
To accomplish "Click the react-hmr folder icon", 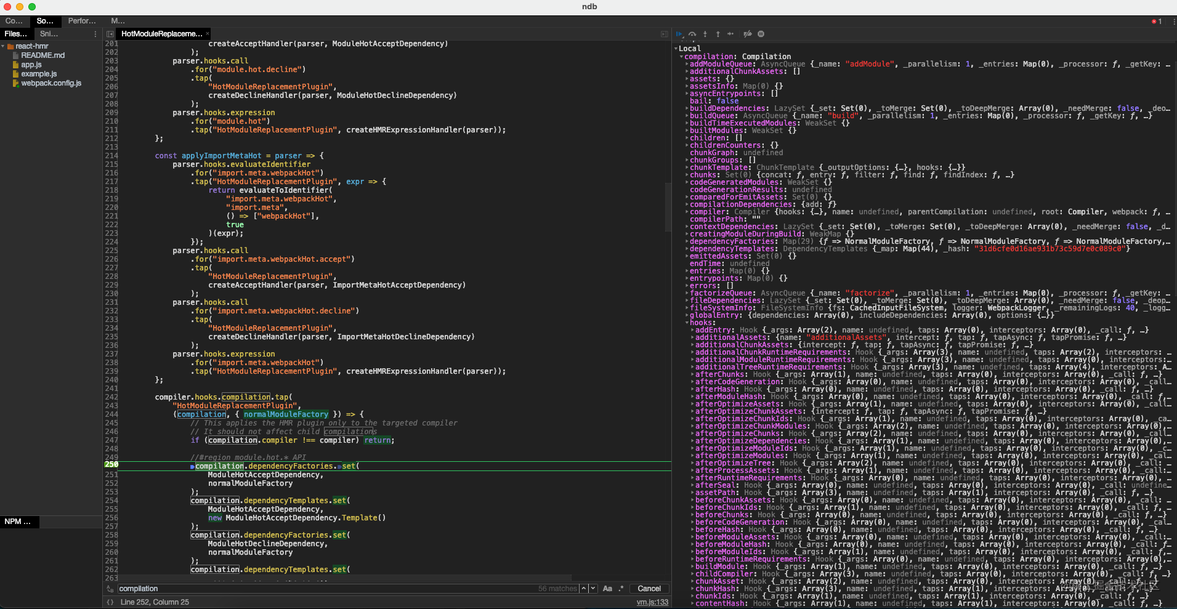I will (11, 47).
